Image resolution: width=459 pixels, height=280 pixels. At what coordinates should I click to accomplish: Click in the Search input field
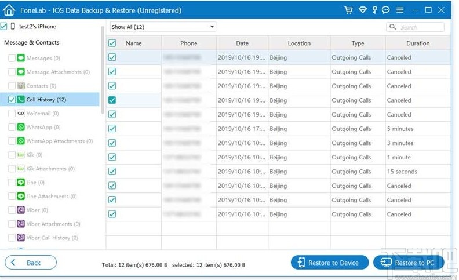415,27
